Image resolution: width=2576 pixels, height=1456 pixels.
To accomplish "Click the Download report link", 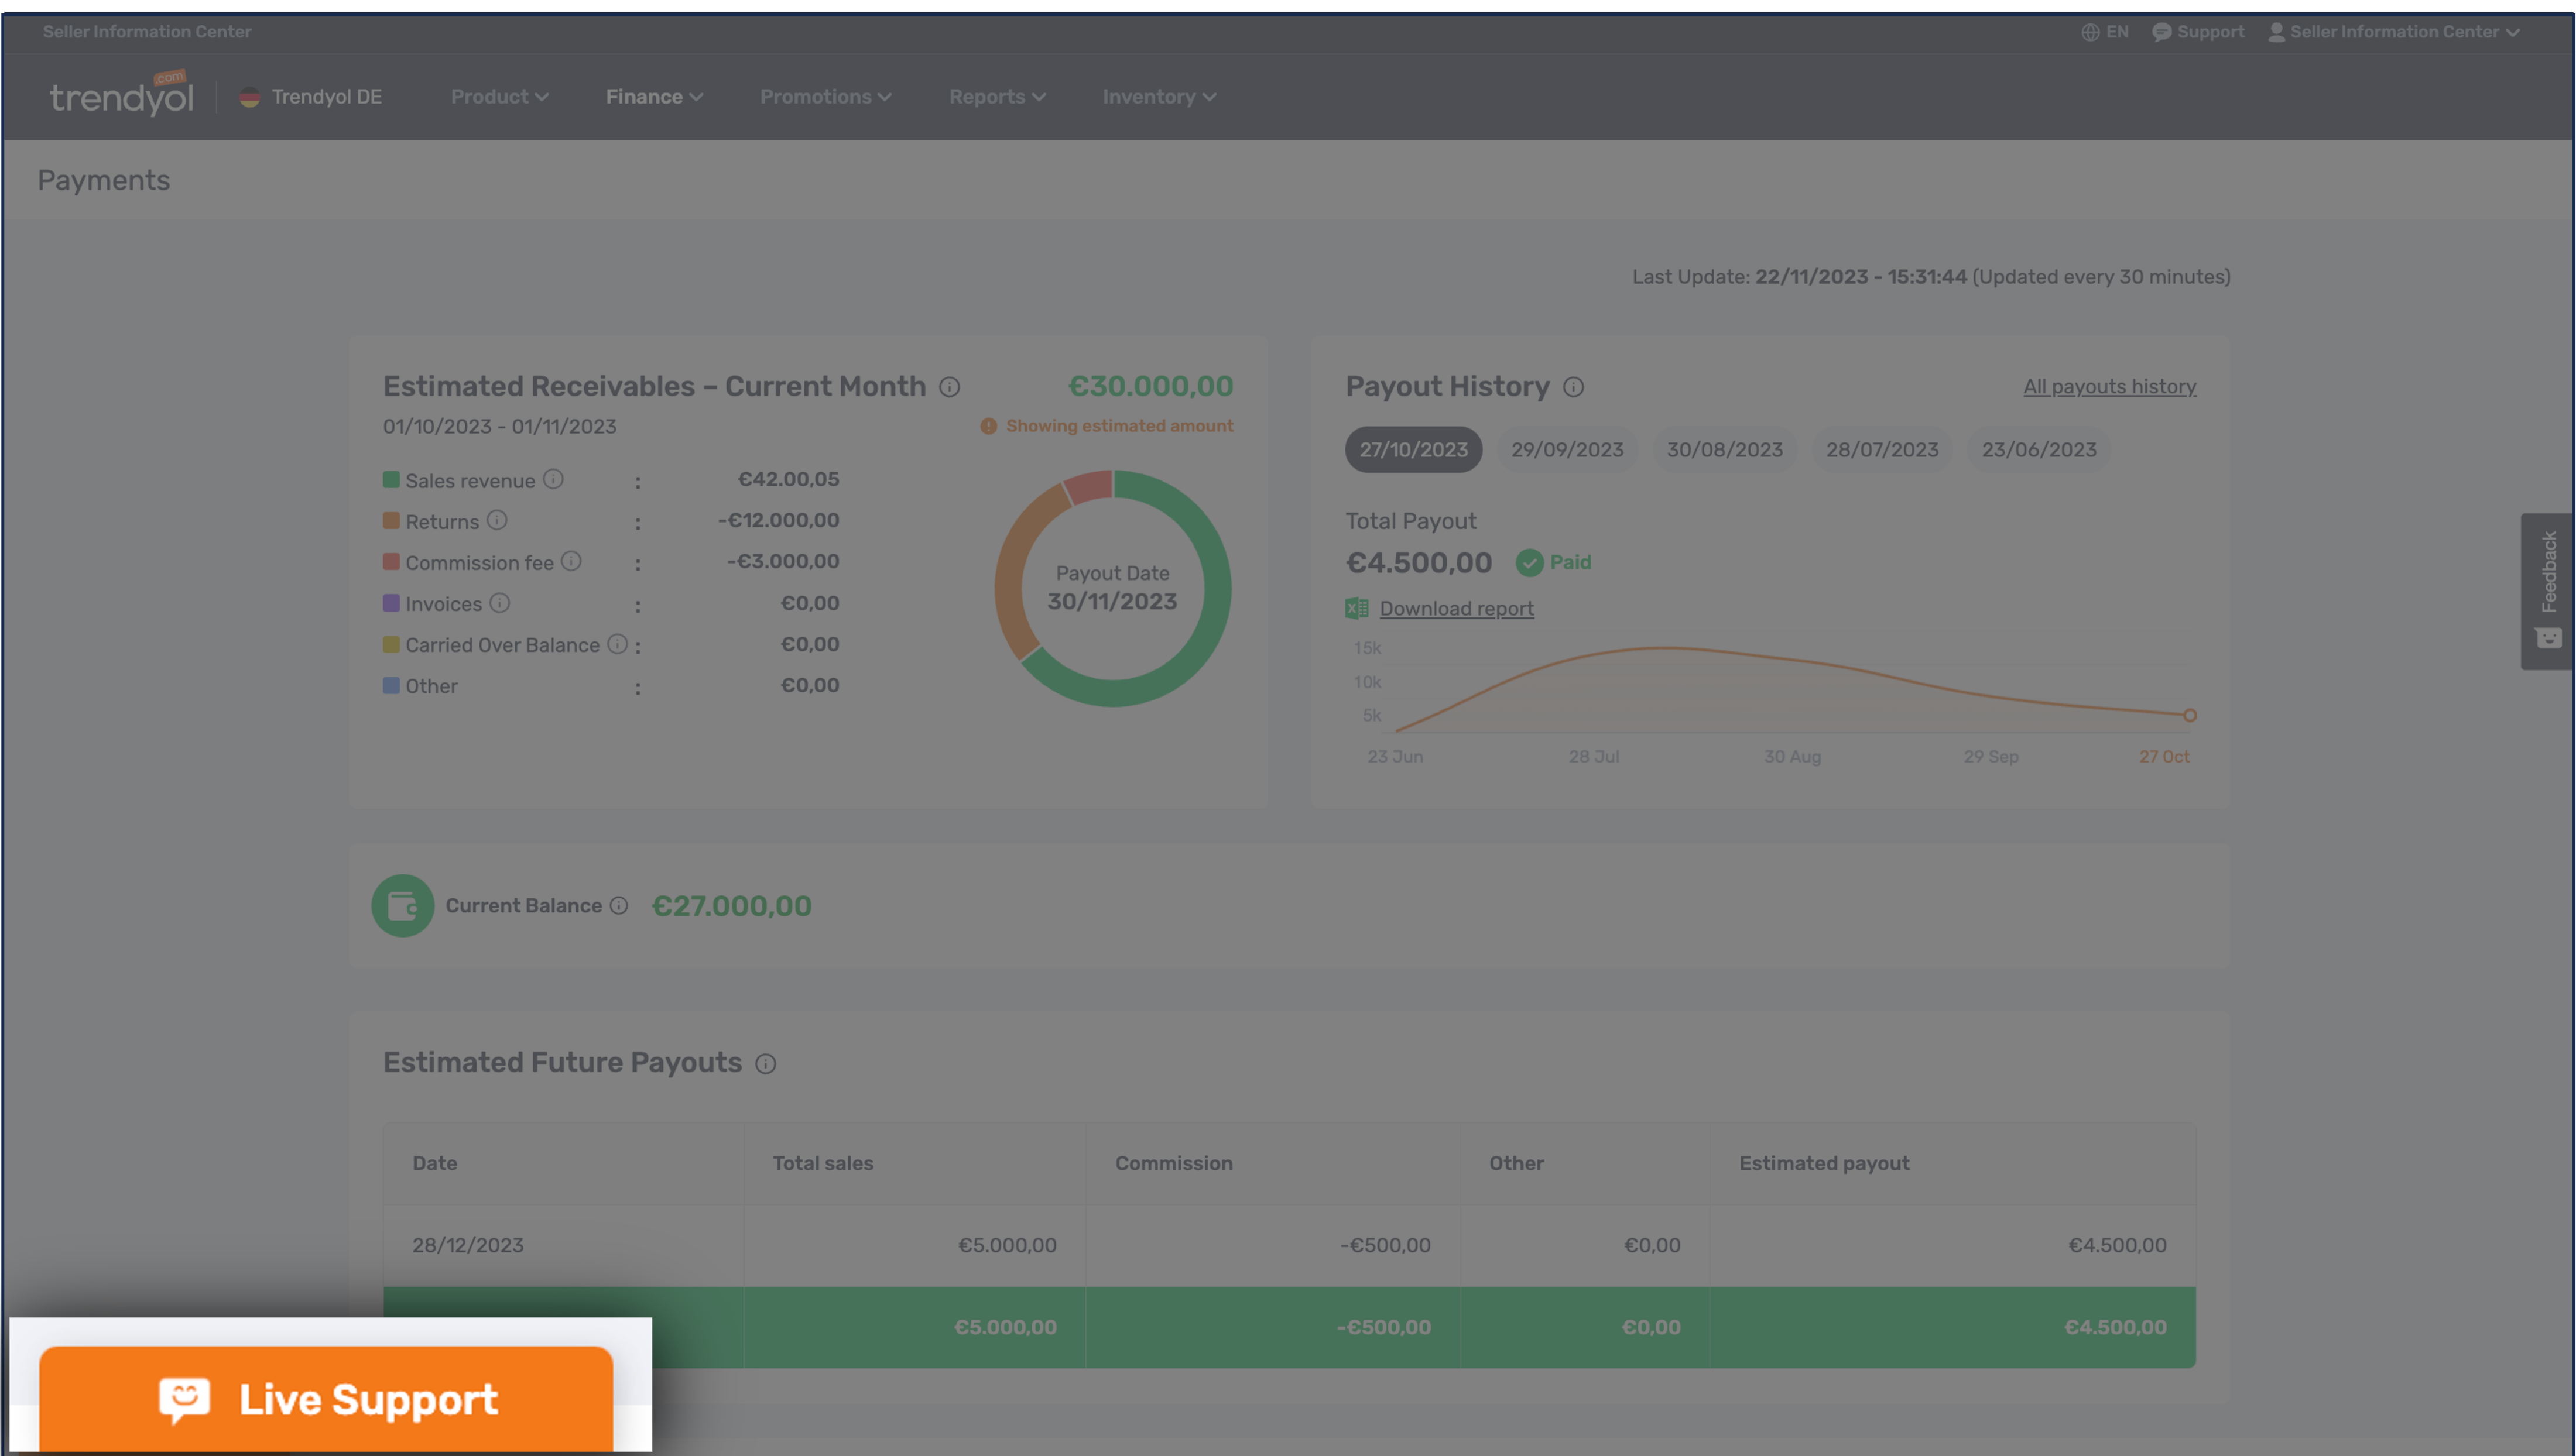I will 1455,608.
